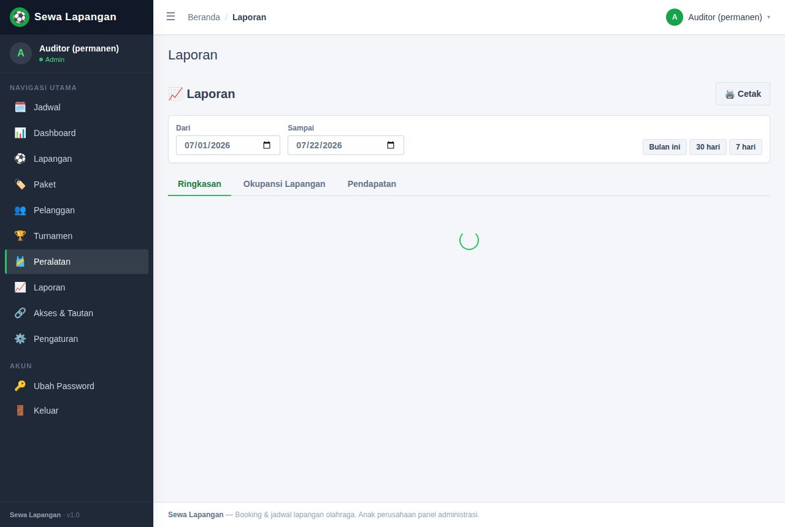Screen dimensions: 785x527
Task: Go to Beranda breadcrumb link
Action: pos(204,17)
